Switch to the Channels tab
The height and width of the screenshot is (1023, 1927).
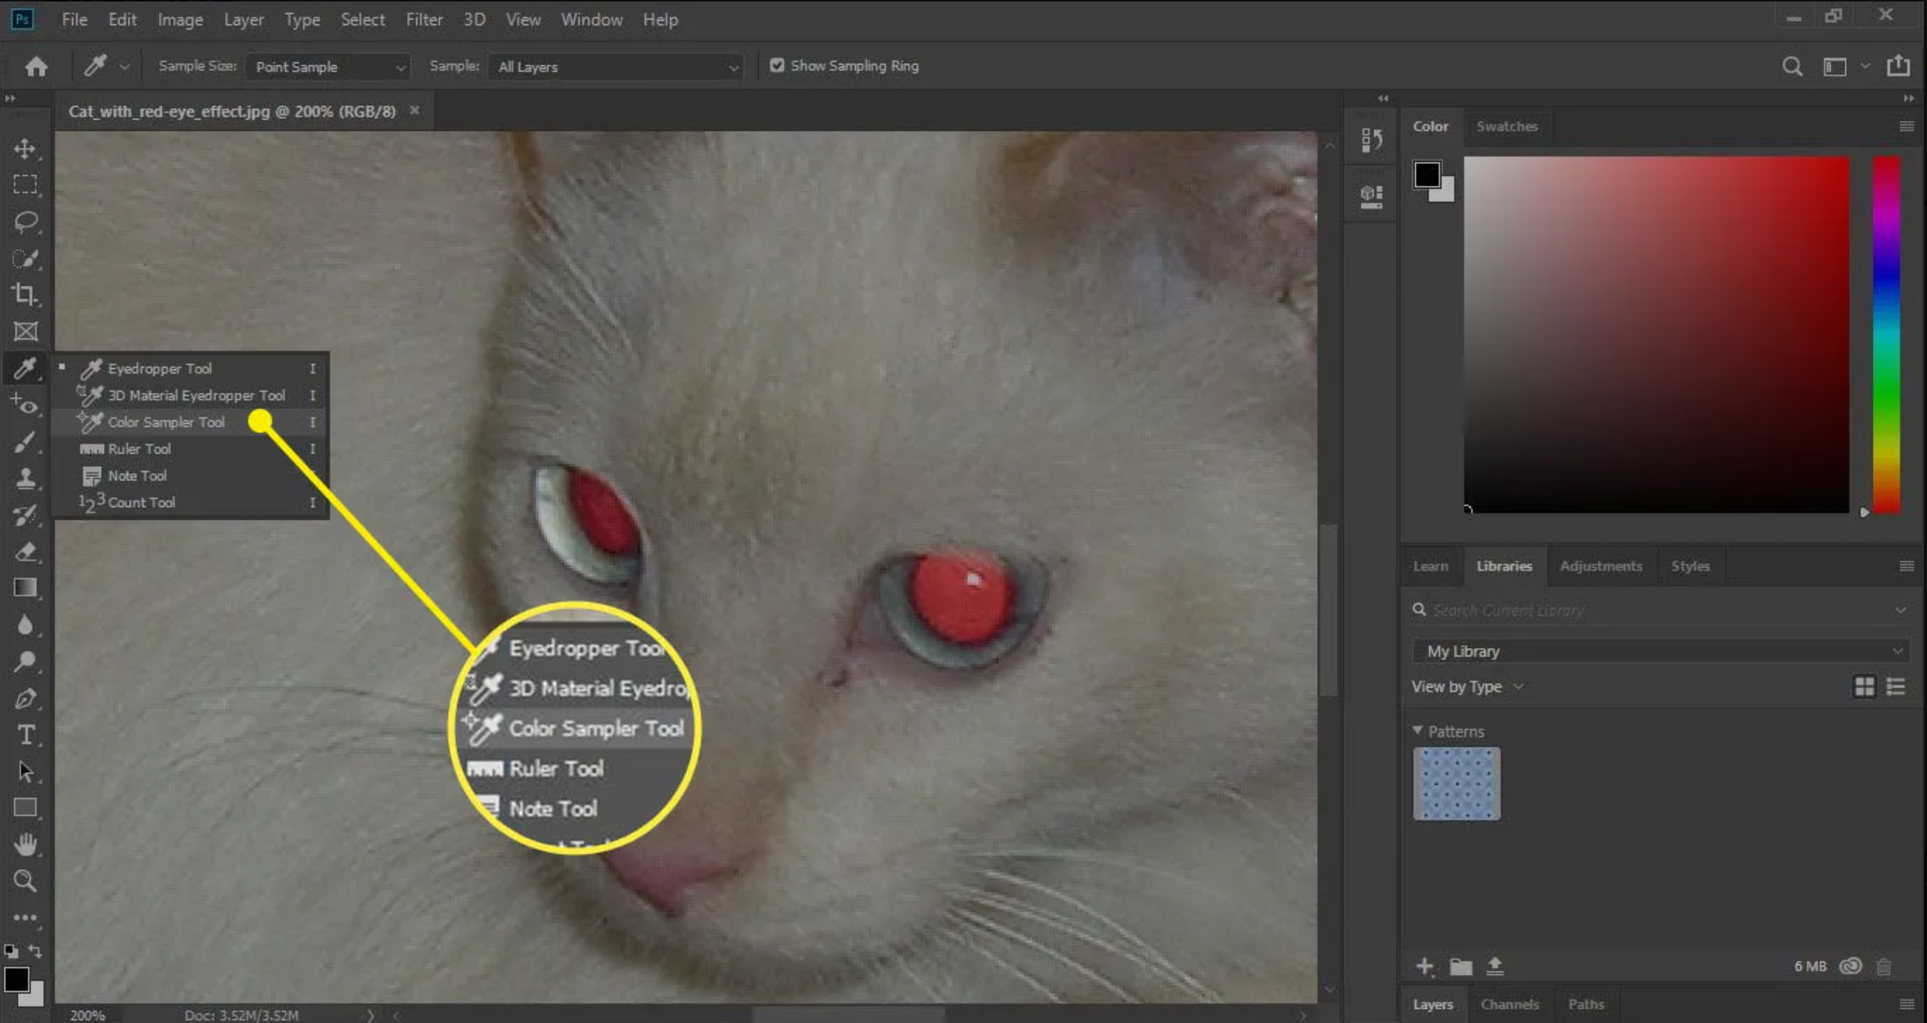(x=1510, y=1004)
